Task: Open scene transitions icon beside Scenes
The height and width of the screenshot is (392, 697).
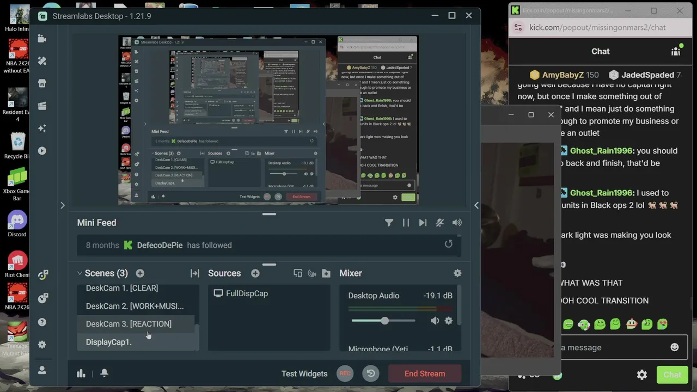Action: 194,273
